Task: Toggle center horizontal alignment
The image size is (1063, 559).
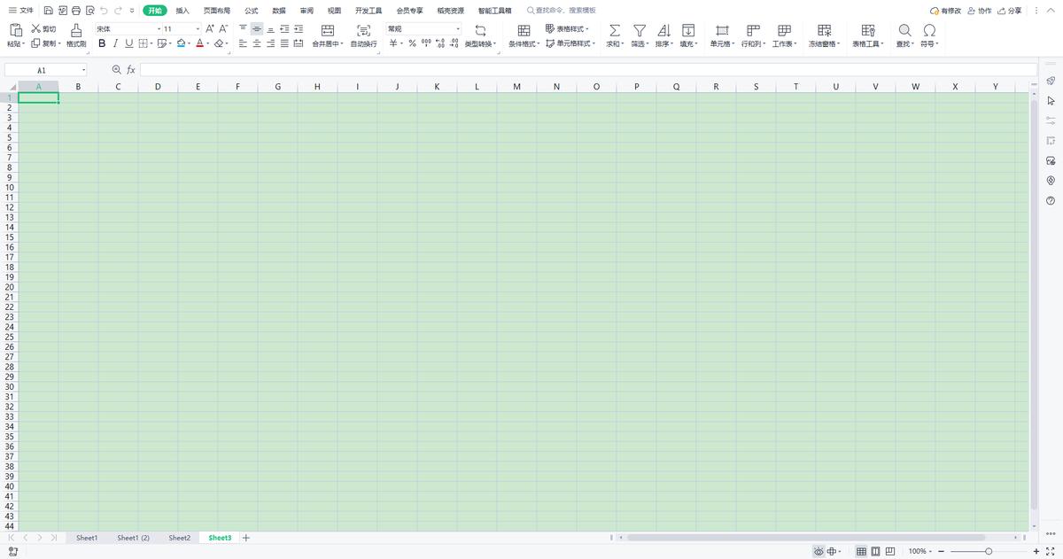Action: tap(257, 43)
